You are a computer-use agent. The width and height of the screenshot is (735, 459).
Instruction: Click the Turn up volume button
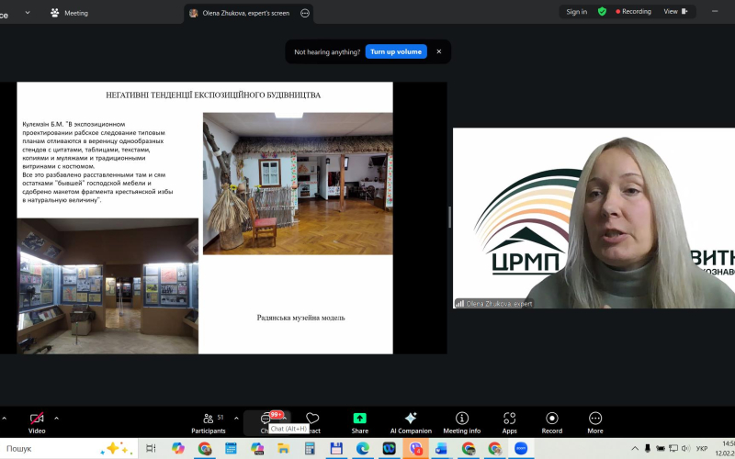tap(396, 51)
